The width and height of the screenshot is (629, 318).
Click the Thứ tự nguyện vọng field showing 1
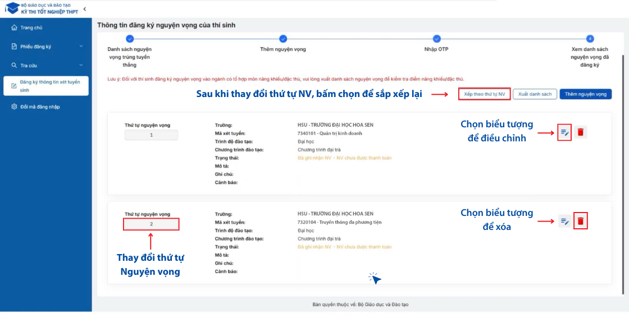click(151, 135)
